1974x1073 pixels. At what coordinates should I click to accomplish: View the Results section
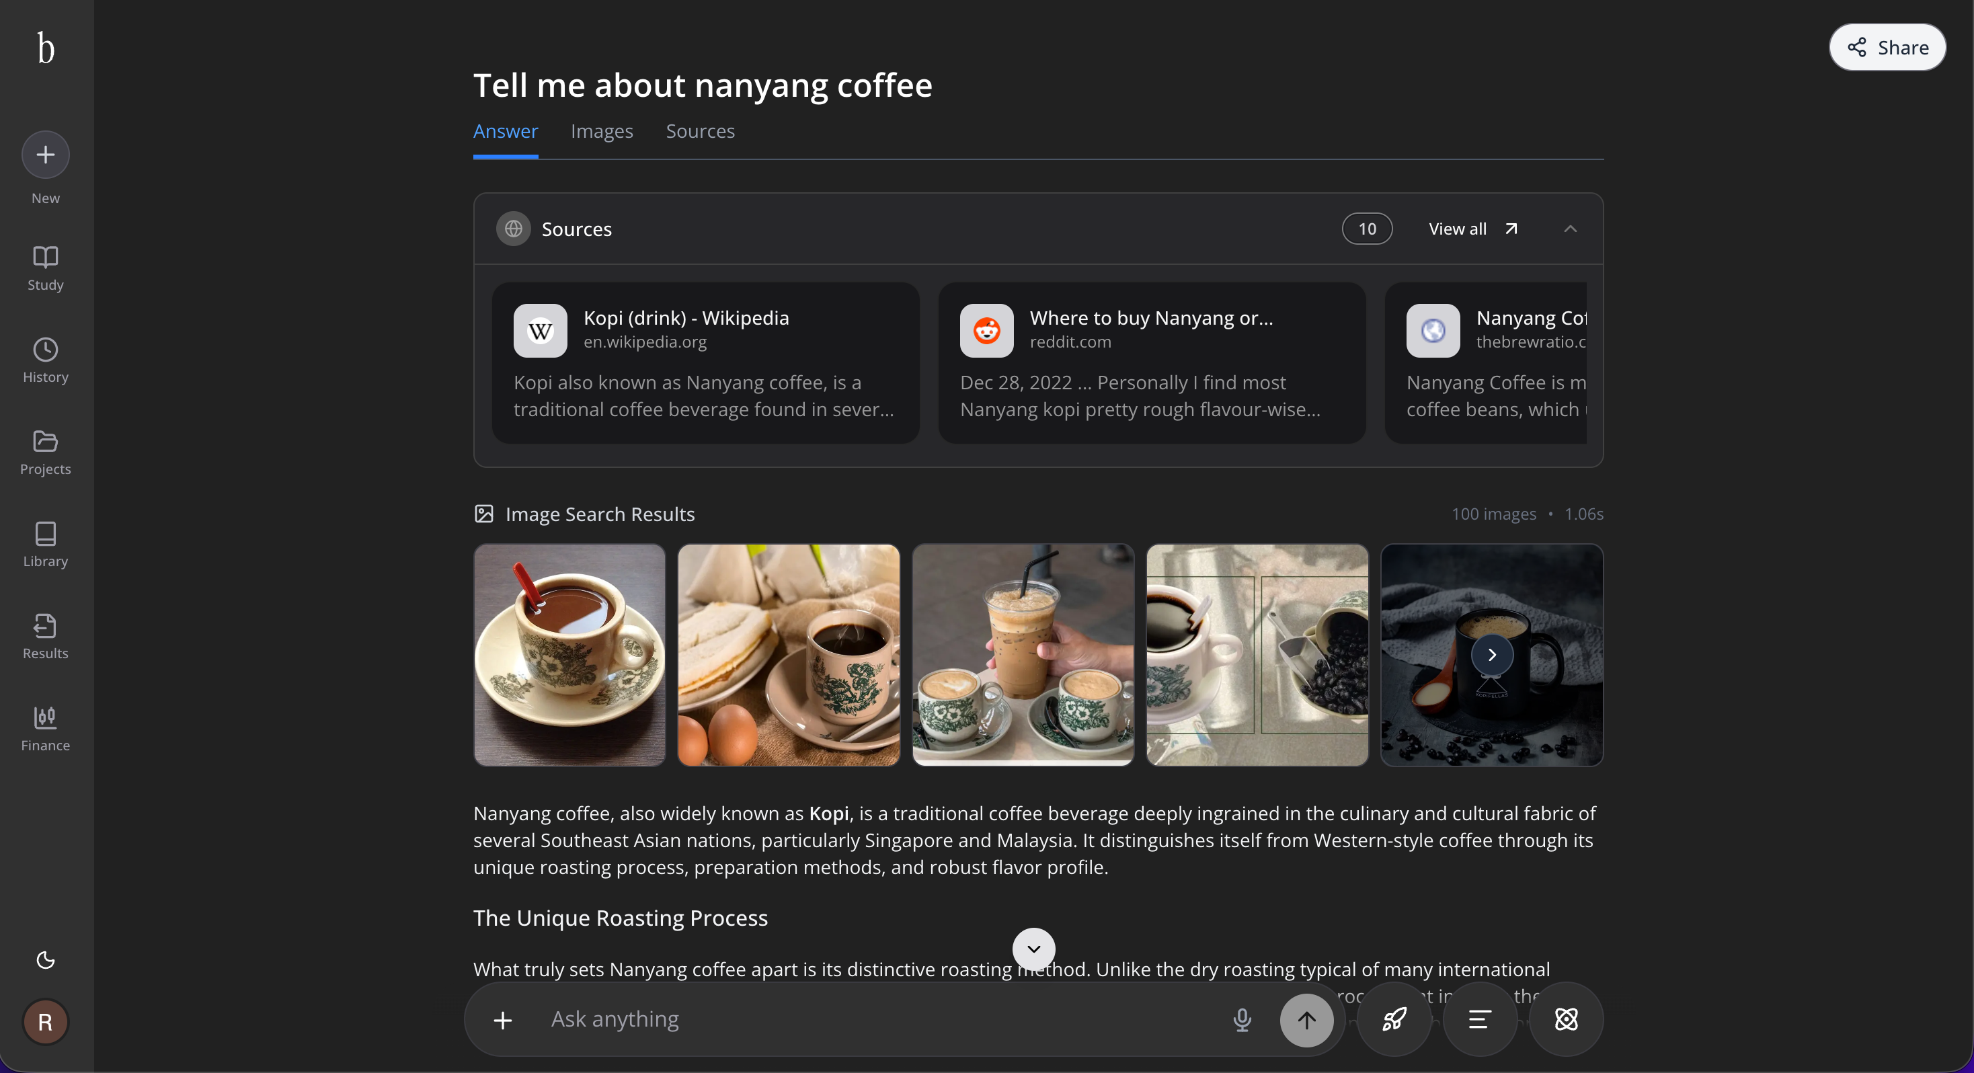pos(44,636)
